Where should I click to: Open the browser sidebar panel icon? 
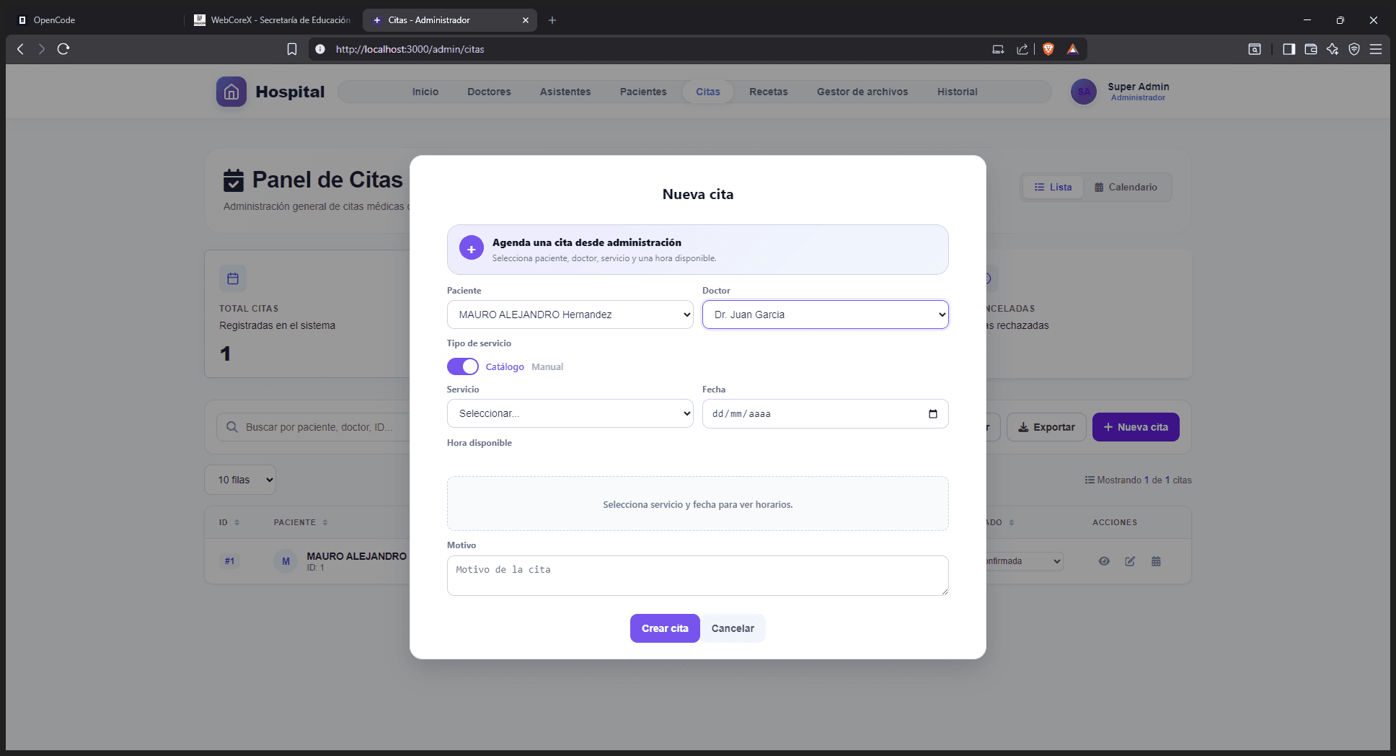coord(1289,49)
